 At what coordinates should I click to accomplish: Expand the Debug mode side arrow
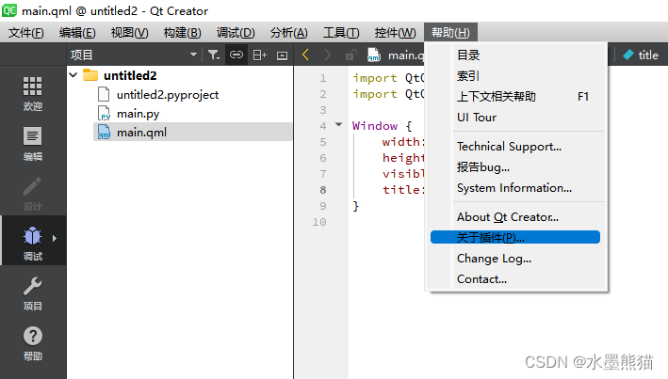click(x=54, y=238)
